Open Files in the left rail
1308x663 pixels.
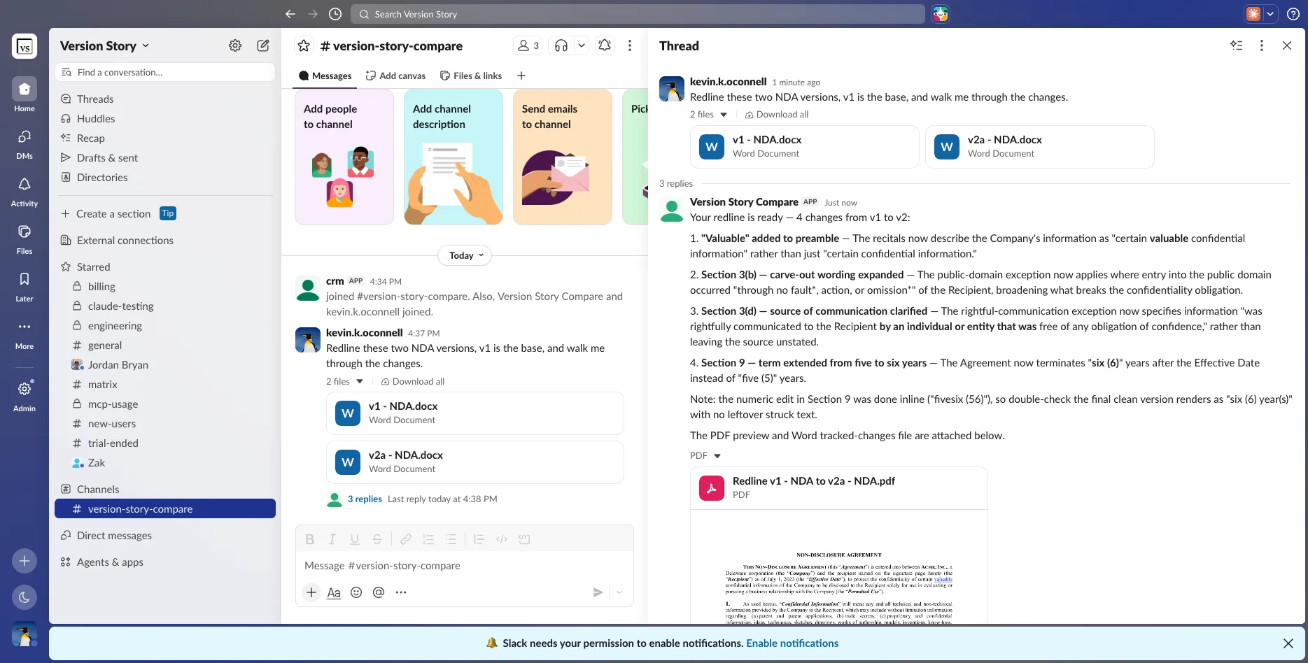24,238
